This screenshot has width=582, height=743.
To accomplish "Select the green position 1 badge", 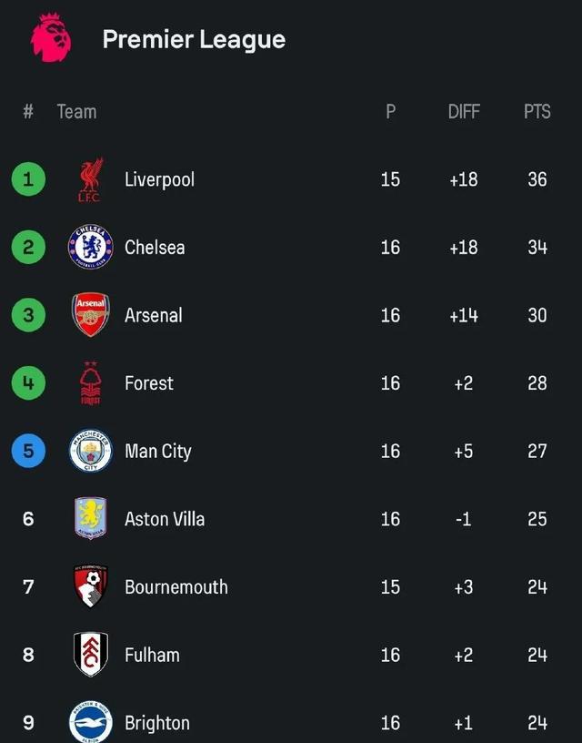I will [x=28, y=179].
